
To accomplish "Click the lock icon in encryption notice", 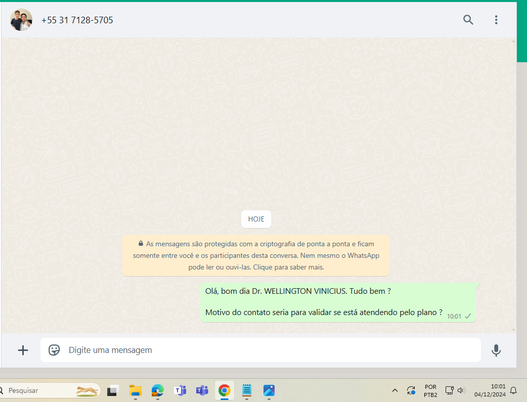I will (141, 243).
